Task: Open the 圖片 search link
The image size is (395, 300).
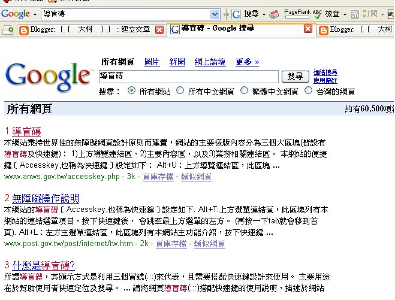Action: click(152, 62)
